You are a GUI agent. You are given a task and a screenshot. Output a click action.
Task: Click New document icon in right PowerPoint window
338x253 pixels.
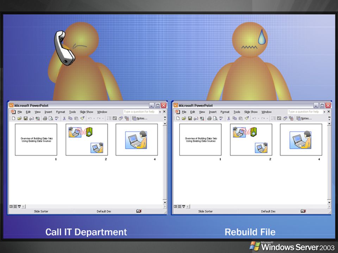pyautogui.click(x=178, y=118)
